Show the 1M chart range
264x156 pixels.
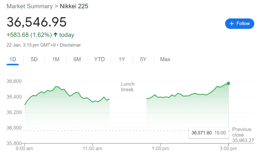pyautogui.click(x=56, y=59)
